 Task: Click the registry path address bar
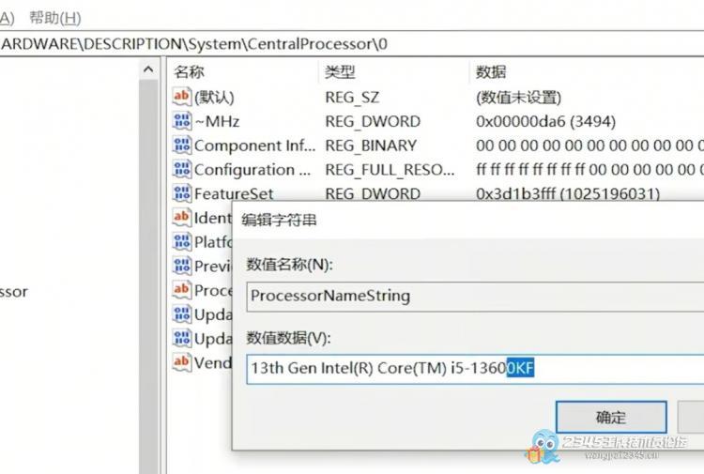[352, 44]
